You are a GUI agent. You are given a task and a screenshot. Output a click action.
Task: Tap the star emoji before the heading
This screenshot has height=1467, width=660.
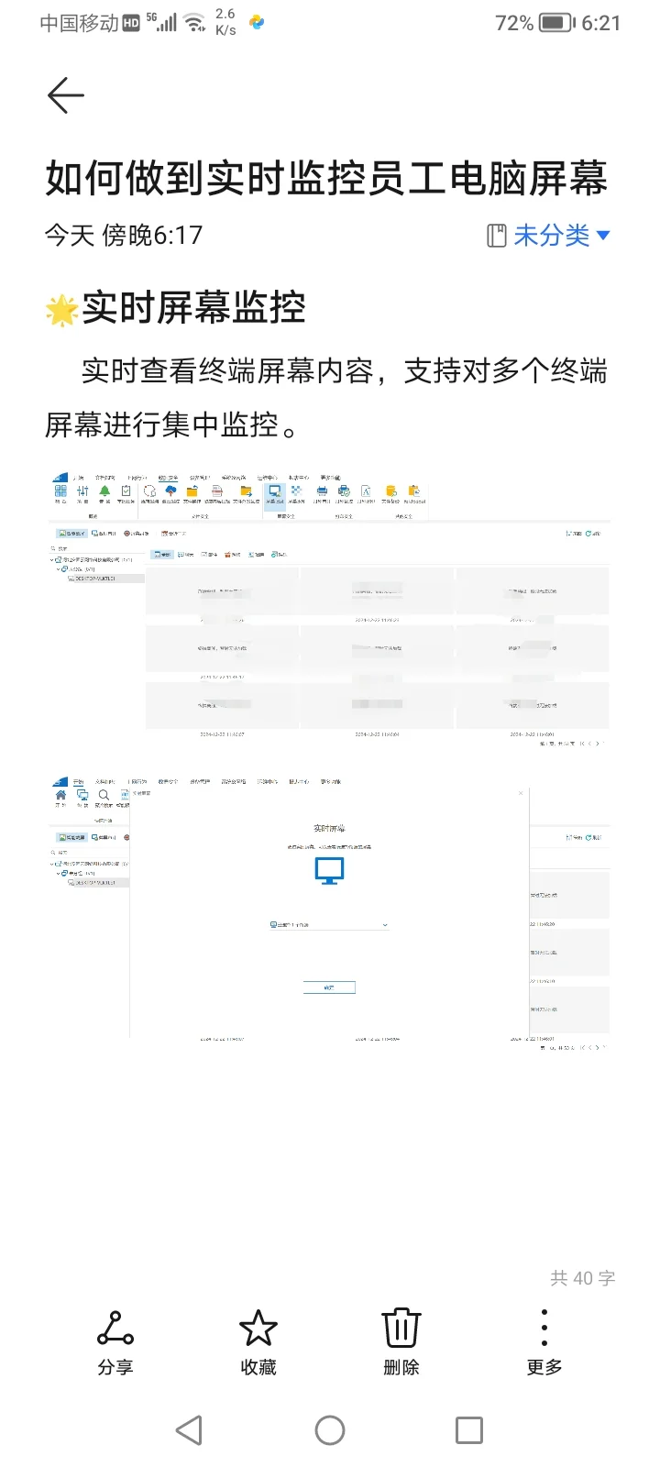pyautogui.click(x=61, y=311)
